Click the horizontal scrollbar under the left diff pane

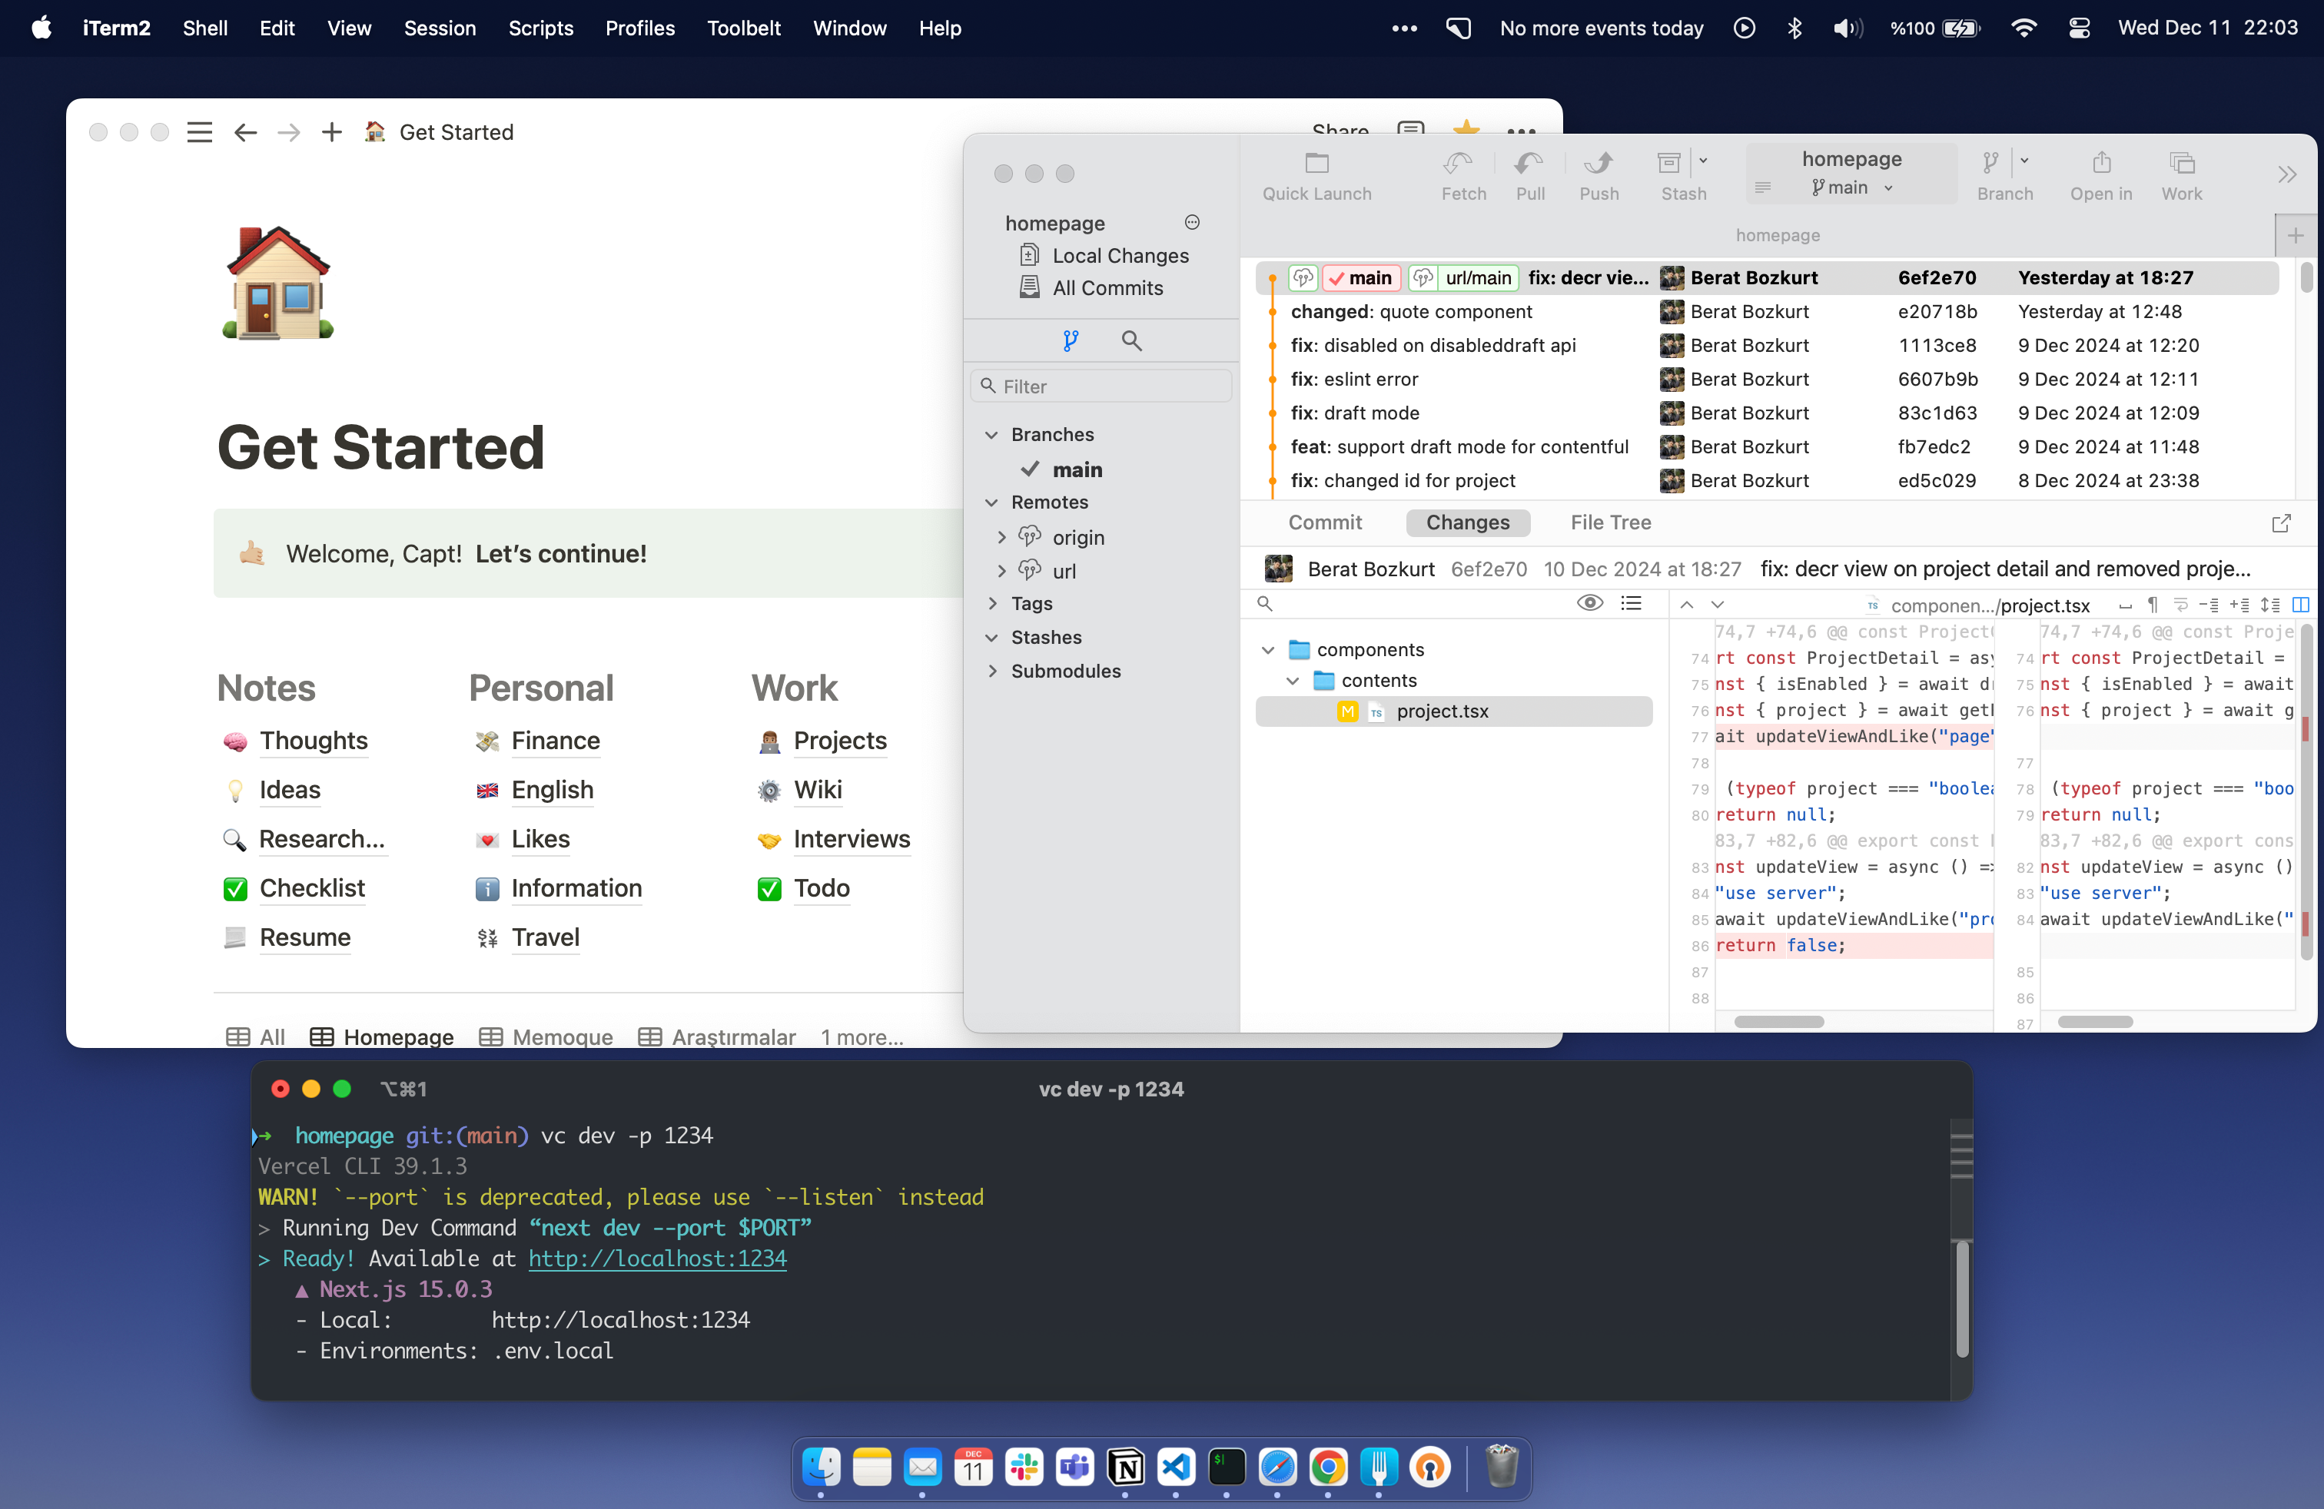pos(1778,1022)
